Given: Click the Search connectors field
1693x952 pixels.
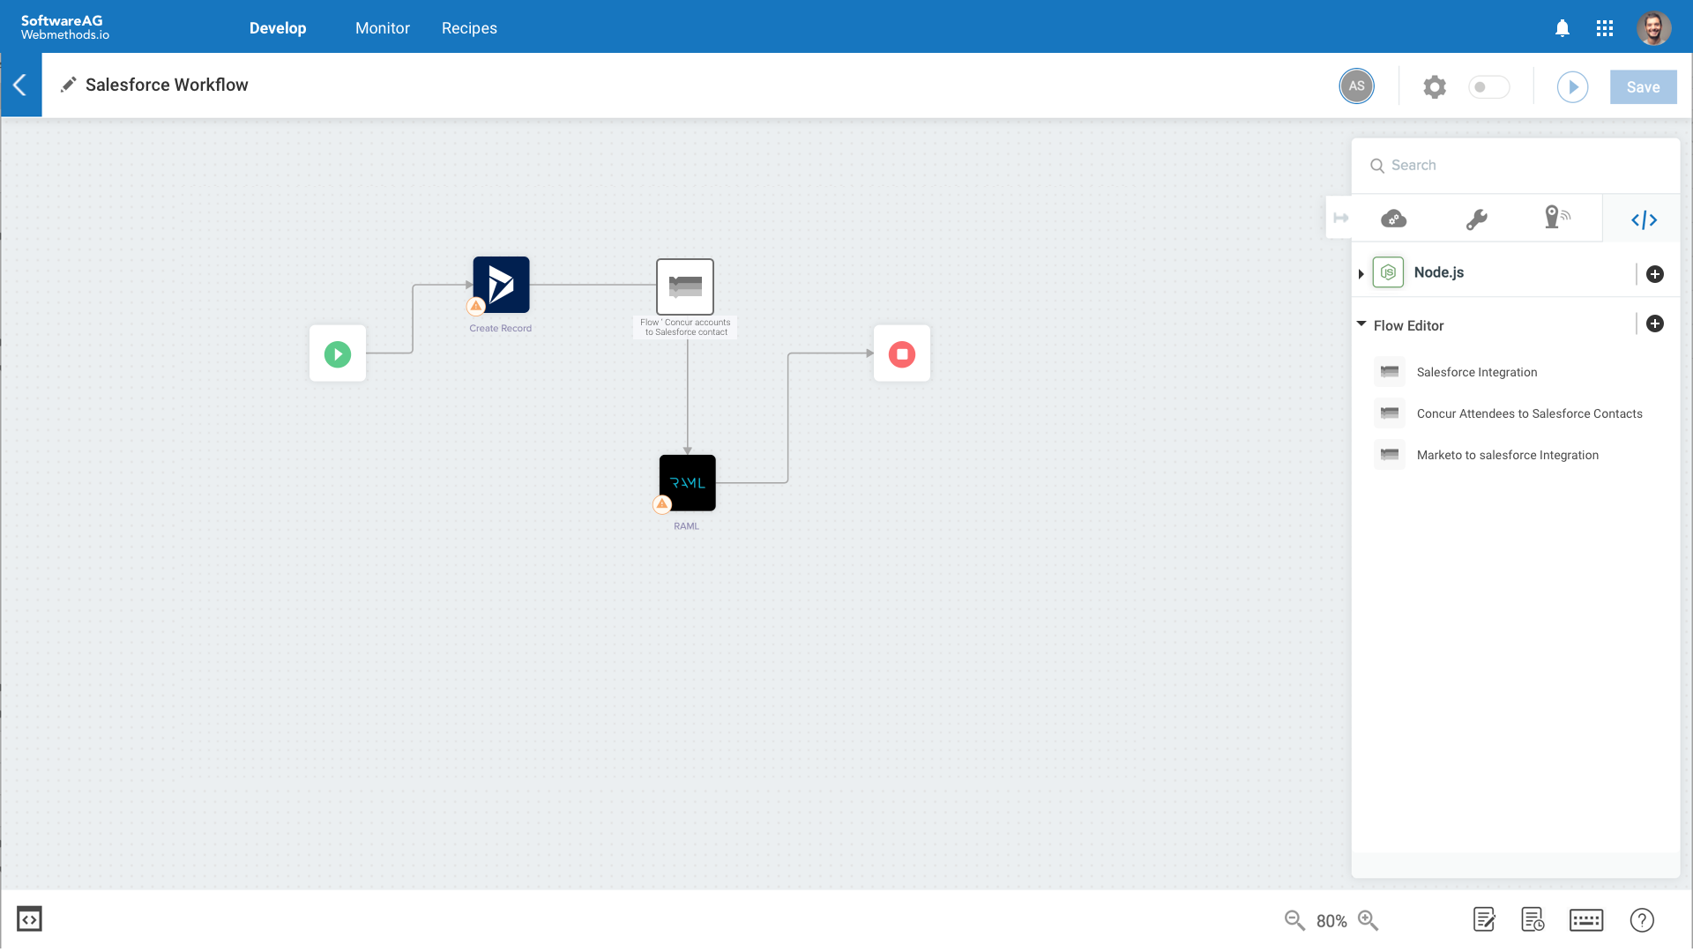Looking at the screenshot, I should tap(1516, 166).
